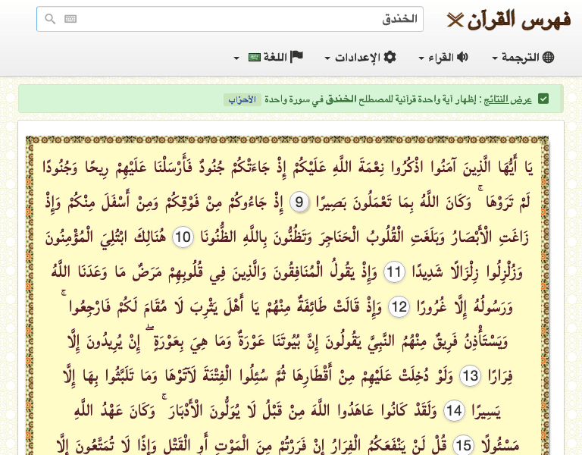Select verse number 15 marker
The width and height of the screenshot is (582, 455).
(463, 445)
